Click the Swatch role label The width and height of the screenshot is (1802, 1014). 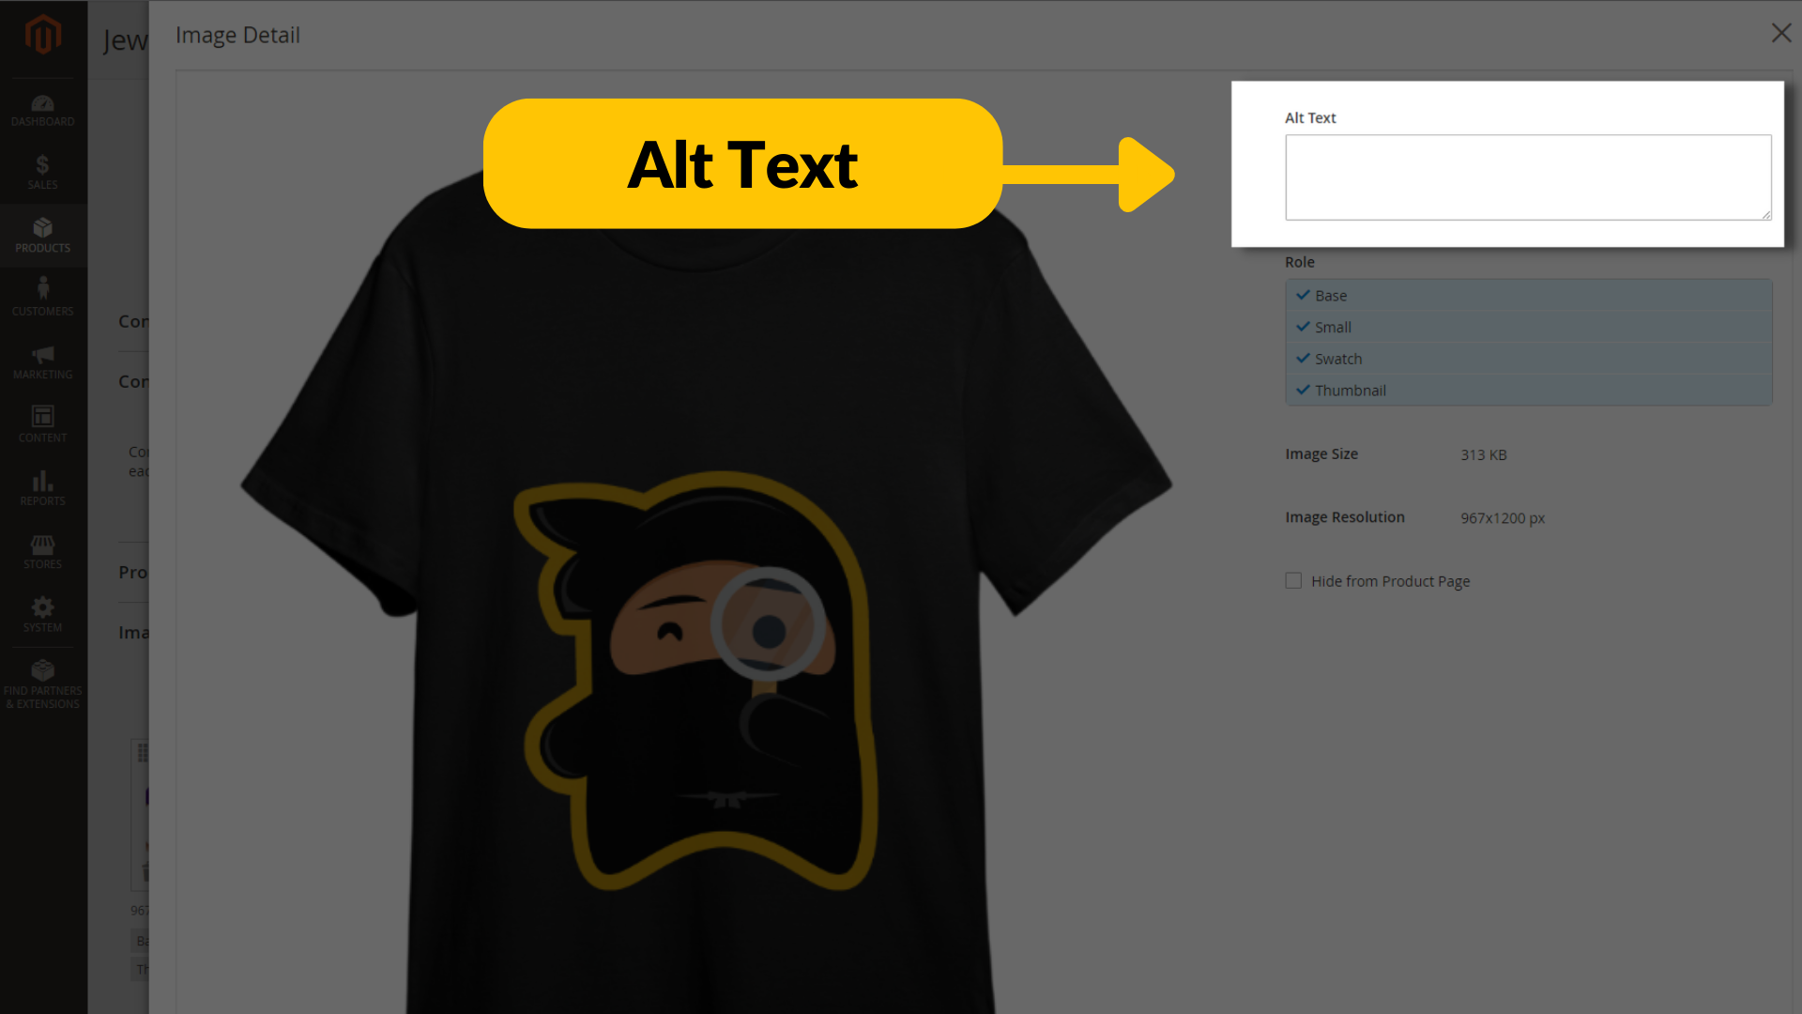(1337, 358)
